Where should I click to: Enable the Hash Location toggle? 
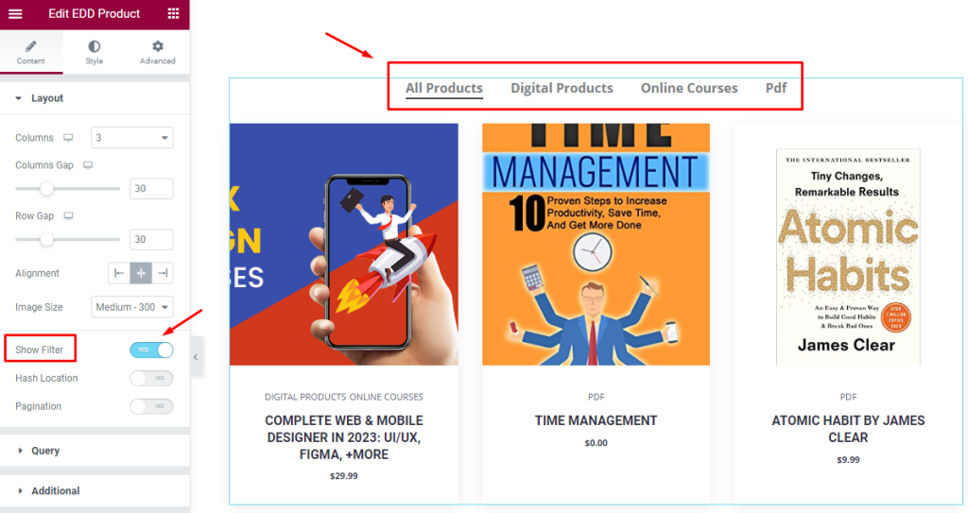pyautogui.click(x=151, y=378)
